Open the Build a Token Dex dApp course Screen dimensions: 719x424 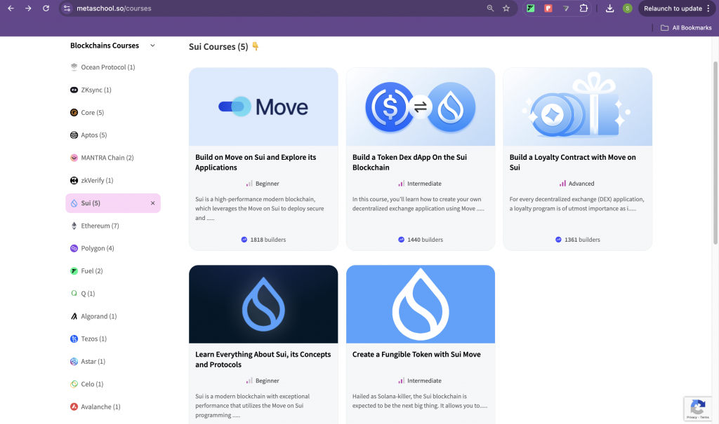420,157
